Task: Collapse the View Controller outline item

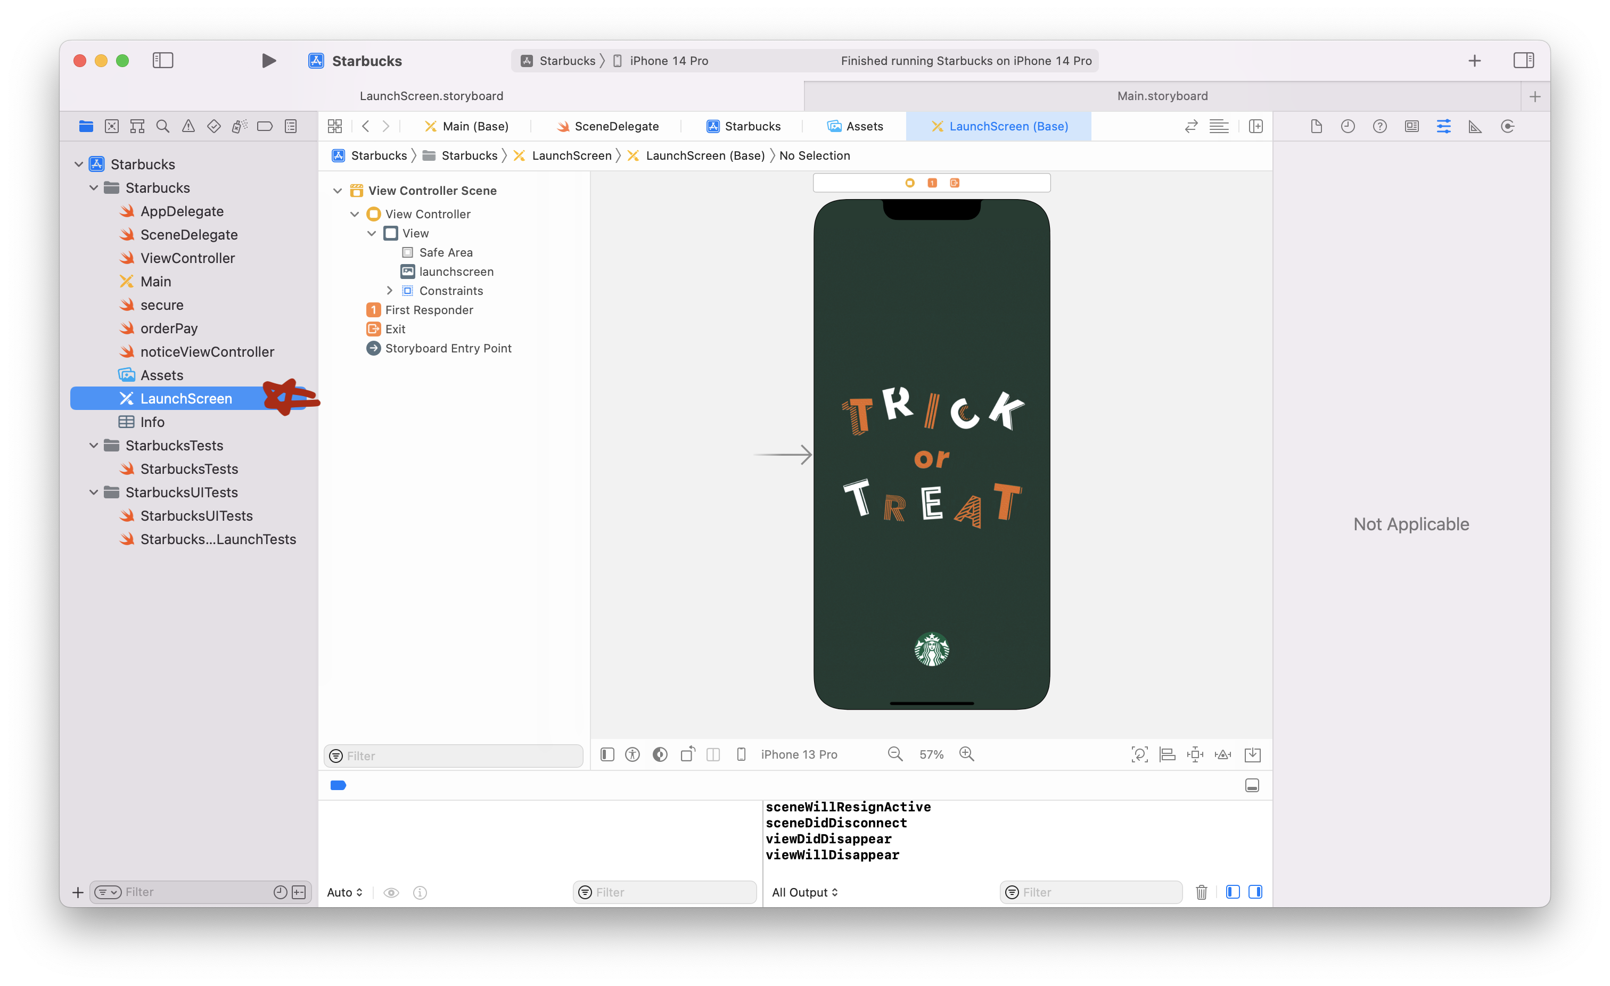Action: (x=355, y=215)
